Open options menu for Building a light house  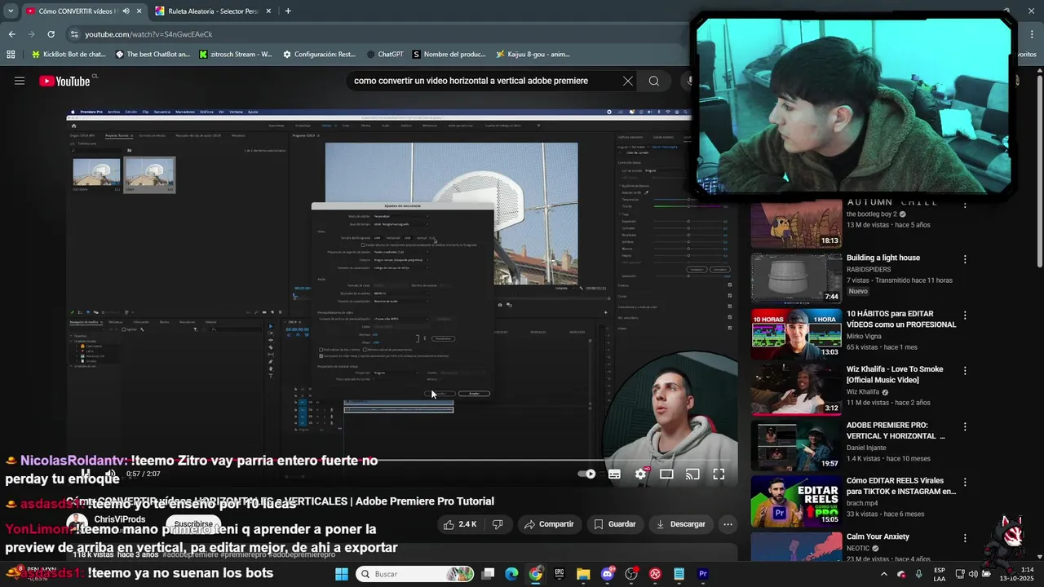click(965, 259)
